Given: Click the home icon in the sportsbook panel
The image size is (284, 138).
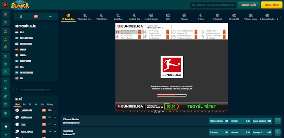Looking at the screenshot, I should 21,16.
